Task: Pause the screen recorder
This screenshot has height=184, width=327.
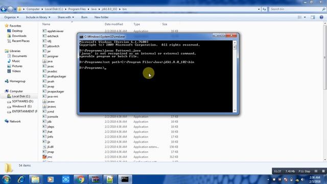Action: [x=316, y=171]
